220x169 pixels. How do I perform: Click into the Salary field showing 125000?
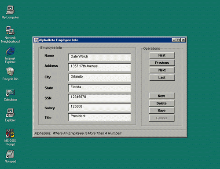pos(99,108)
